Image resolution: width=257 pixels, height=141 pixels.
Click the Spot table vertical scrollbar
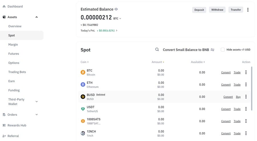pyautogui.click(x=252, y=89)
